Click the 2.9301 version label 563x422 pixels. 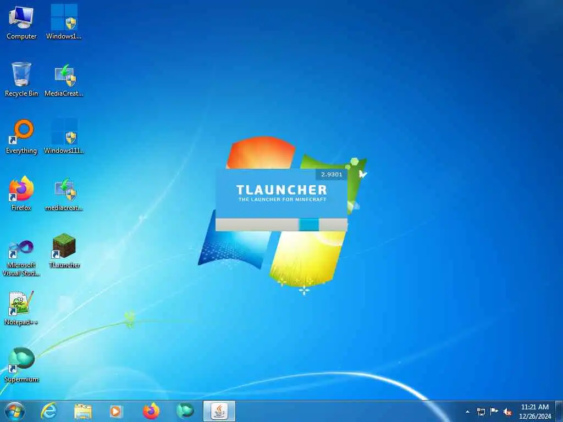[332, 174]
